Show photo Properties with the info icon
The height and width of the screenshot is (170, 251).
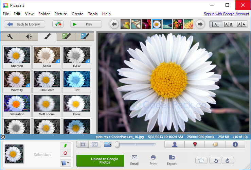235,144
